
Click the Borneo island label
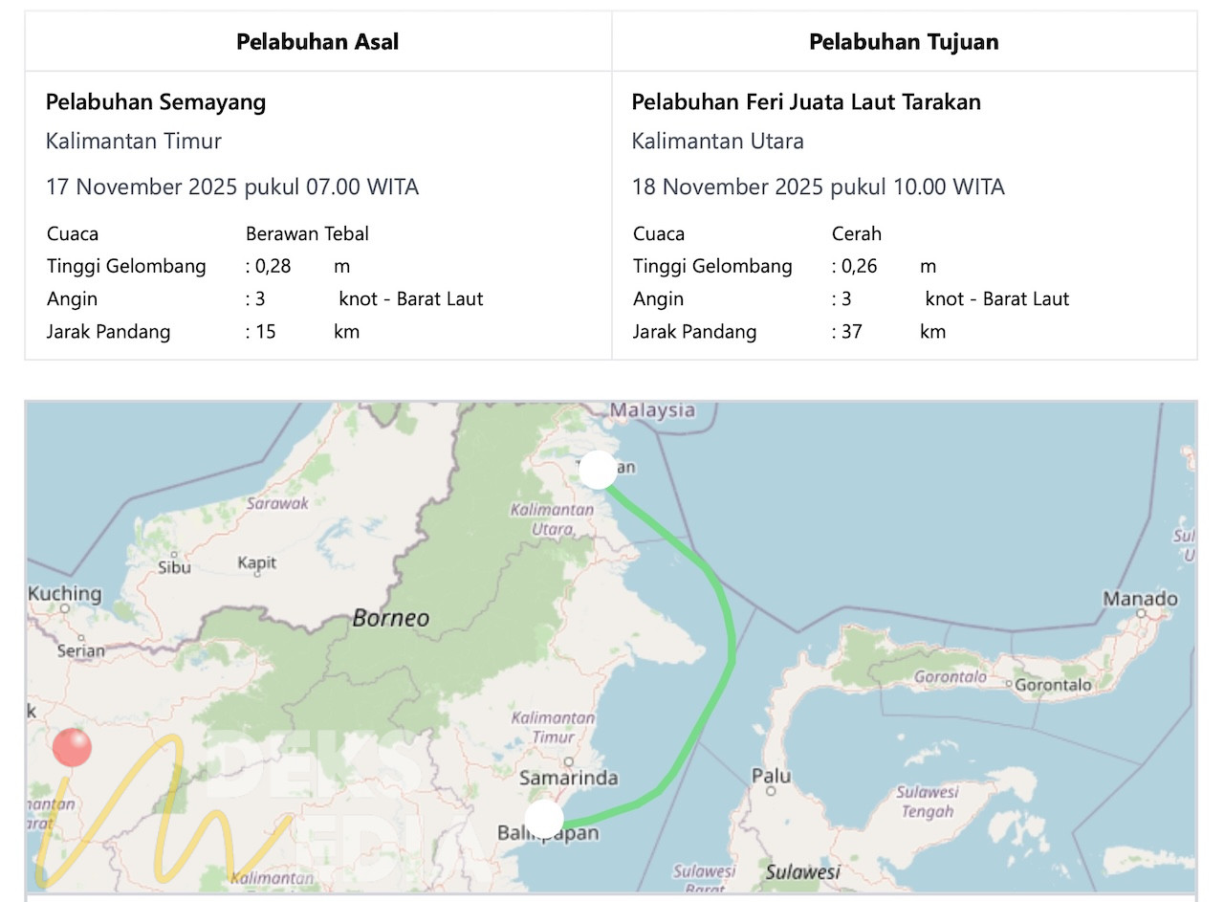coord(391,618)
